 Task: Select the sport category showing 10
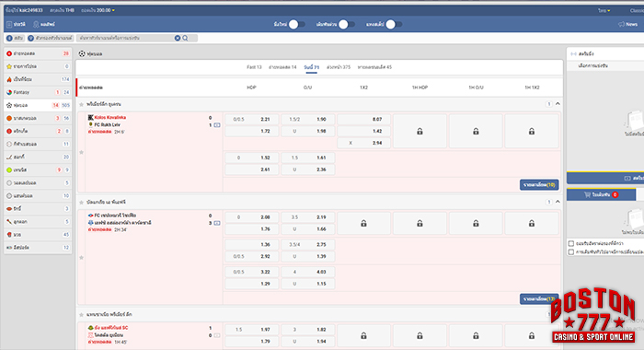click(x=38, y=196)
